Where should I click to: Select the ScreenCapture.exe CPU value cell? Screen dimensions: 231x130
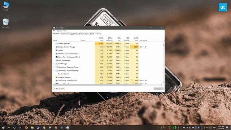pos(99,43)
